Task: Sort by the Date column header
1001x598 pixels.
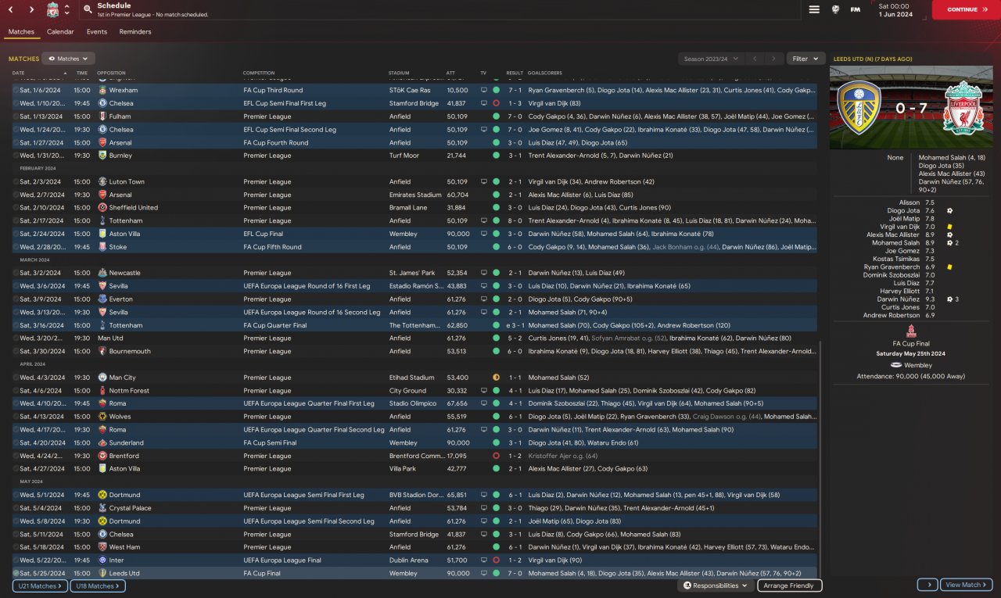Action: (18, 73)
